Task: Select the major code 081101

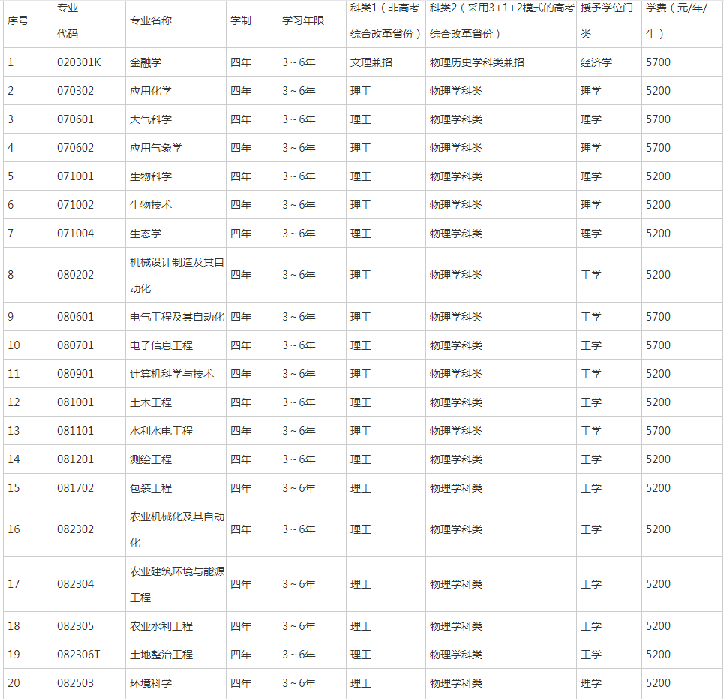Action: tap(75, 431)
